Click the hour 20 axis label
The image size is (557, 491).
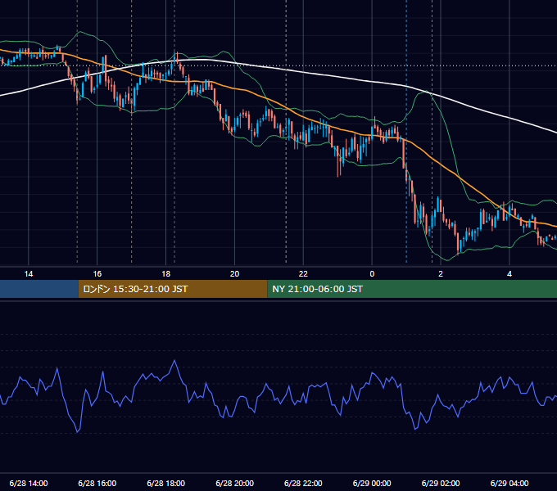[234, 274]
